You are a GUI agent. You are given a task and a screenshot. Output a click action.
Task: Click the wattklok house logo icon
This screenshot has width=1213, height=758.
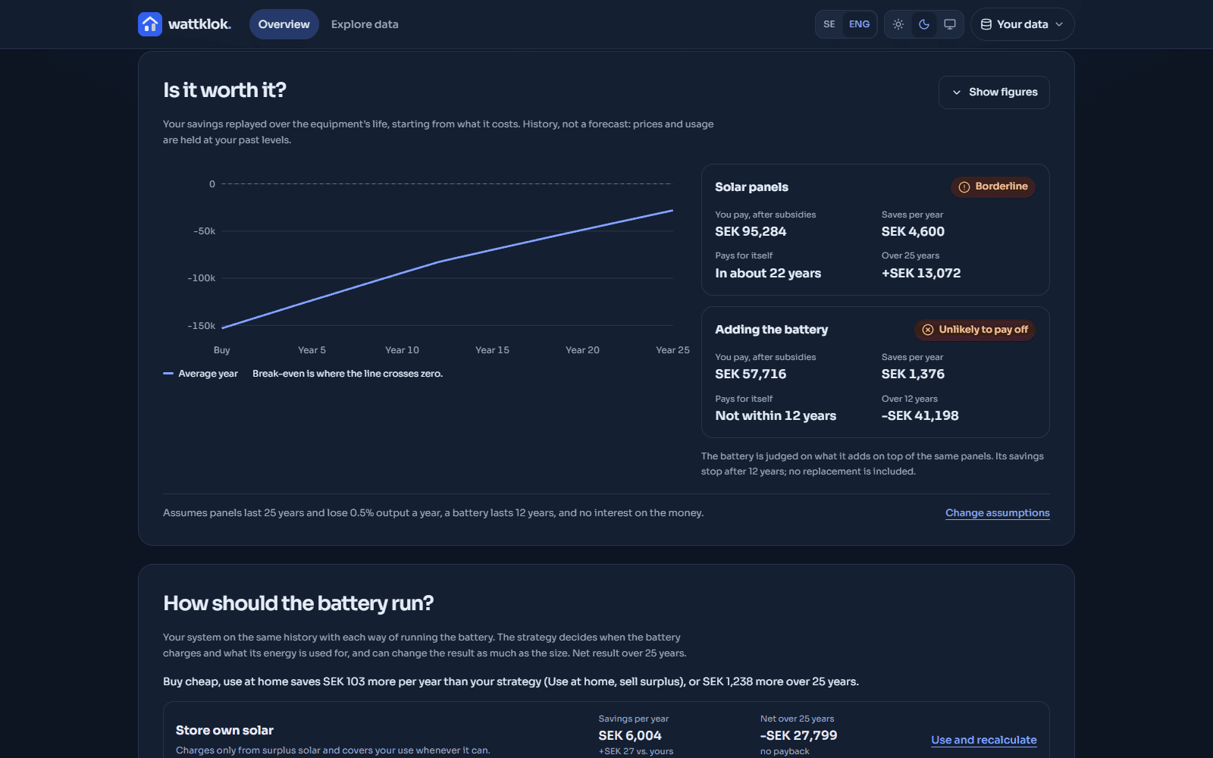(x=150, y=24)
